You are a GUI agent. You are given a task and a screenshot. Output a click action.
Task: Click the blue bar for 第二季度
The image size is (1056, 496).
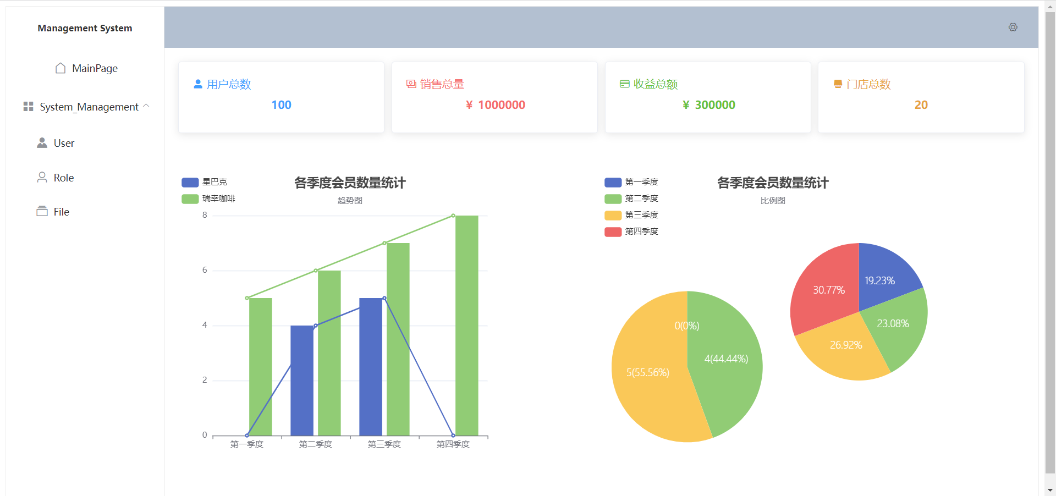pos(301,381)
